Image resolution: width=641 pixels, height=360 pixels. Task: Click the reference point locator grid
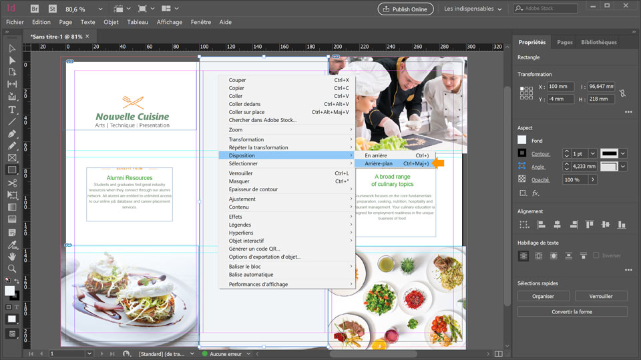[526, 93]
